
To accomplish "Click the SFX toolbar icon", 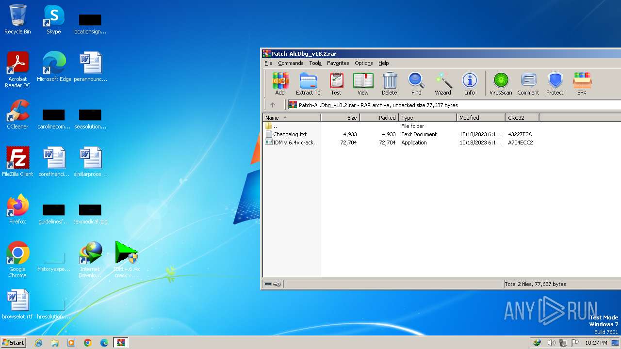I will (582, 83).
